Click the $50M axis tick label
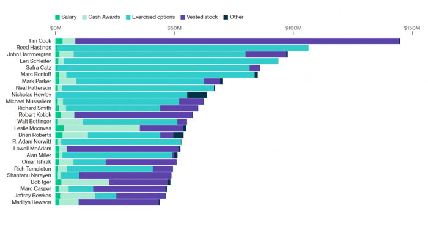 click(174, 28)
